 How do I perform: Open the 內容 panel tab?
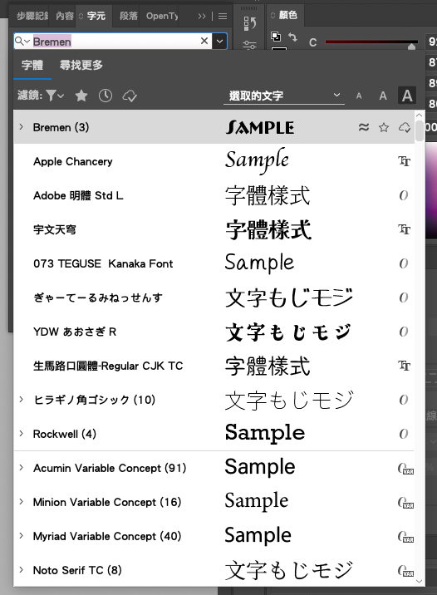click(65, 16)
